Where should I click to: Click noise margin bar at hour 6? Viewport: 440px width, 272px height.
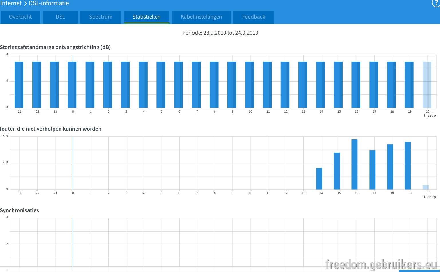(178, 85)
